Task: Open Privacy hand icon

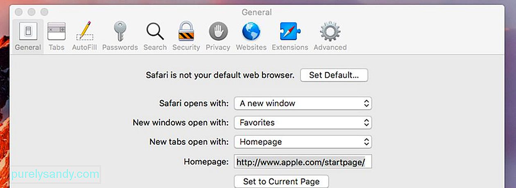Action: click(x=218, y=31)
